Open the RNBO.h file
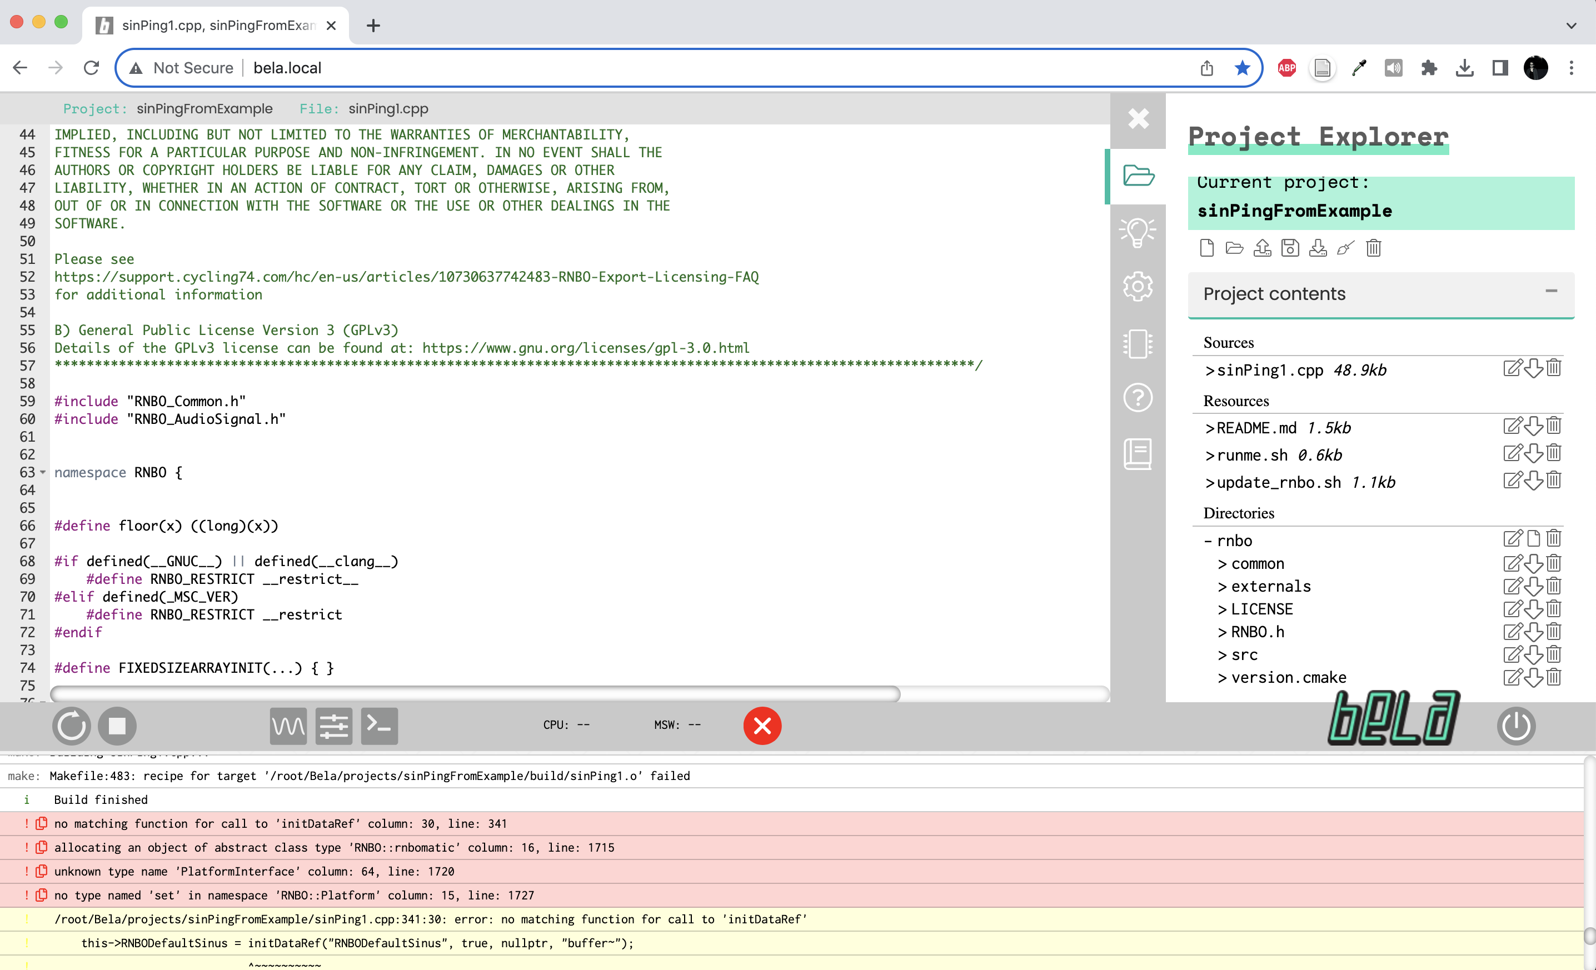Image resolution: width=1596 pixels, height=970 pixels. tap(1257, 631)
